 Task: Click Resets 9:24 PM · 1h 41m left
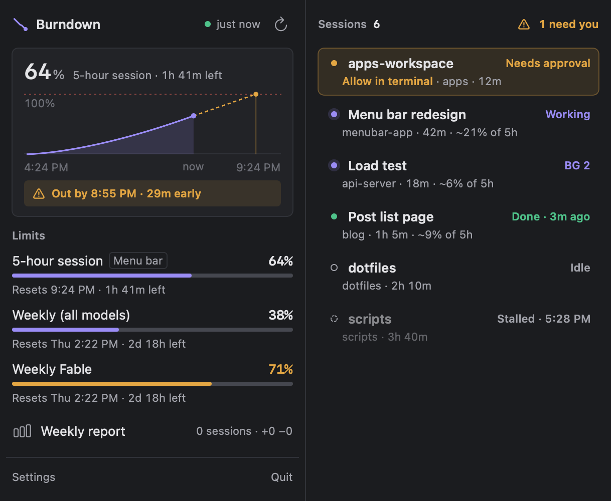click(x=89, y=290)
